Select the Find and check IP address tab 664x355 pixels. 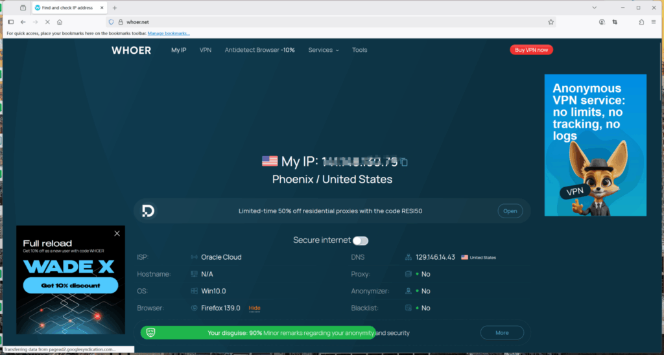(69, 8)
